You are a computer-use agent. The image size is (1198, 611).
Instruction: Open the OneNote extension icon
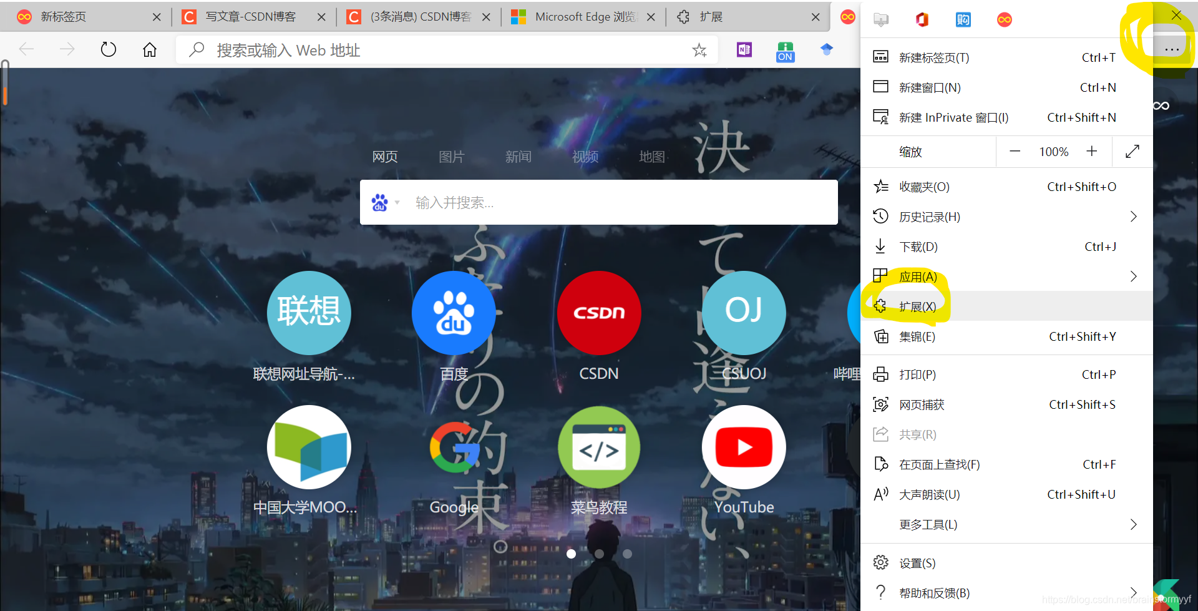[x=744, y=49]
